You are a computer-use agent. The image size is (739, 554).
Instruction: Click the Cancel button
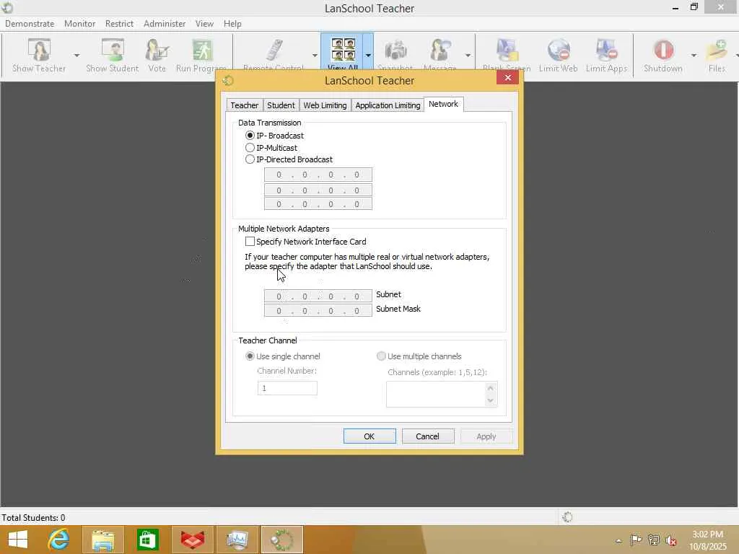tap(427, 436)
